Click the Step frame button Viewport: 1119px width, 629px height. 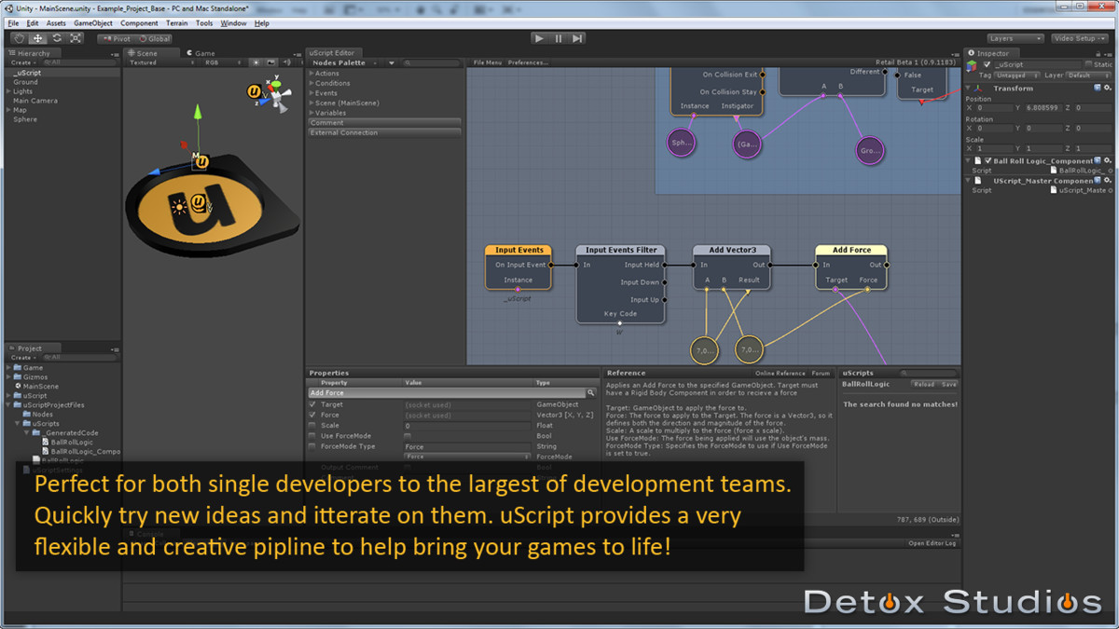click(578, 38)
